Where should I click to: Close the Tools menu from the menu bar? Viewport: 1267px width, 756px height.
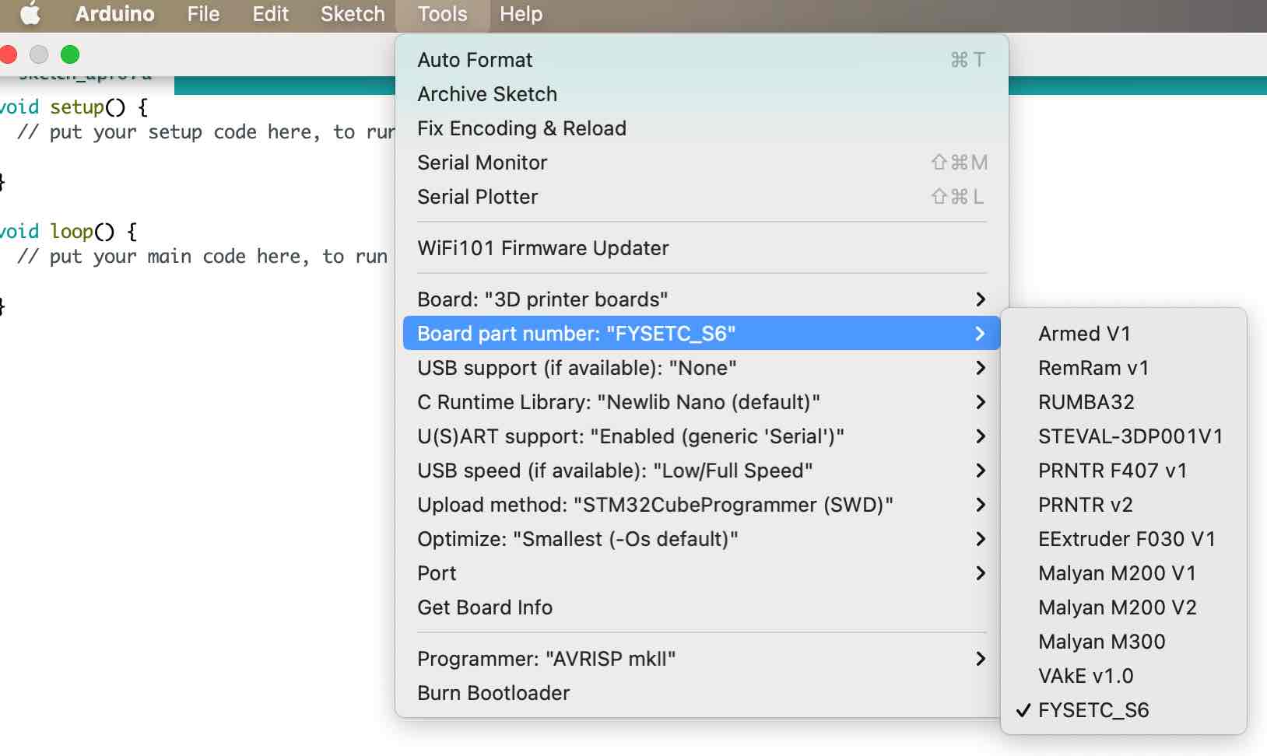(x=443, y=14)
